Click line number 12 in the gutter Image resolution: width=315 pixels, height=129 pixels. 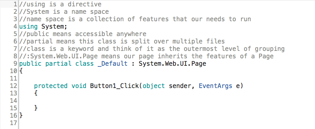(14, 86)
